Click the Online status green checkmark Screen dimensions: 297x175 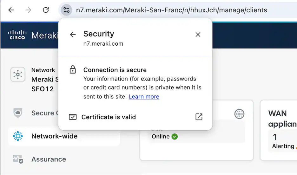(x=175, y=136)
